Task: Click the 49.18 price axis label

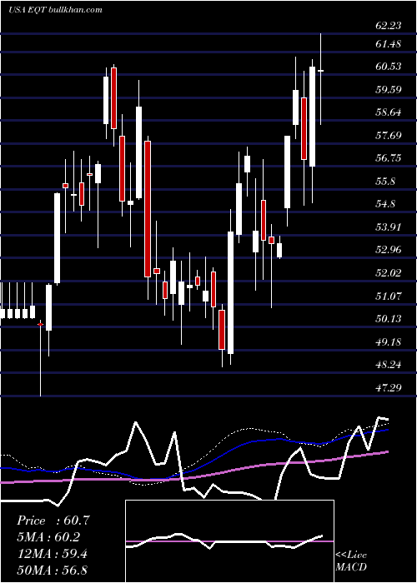Action: click(389, 341)
